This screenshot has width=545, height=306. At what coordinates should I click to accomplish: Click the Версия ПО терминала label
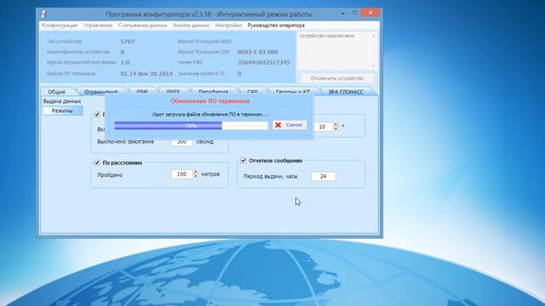coord(71,74)
